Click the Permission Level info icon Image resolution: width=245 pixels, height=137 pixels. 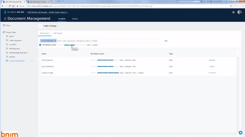(40, 45)
